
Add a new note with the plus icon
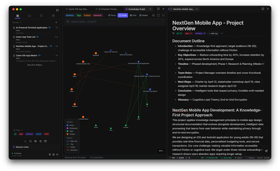(x=56, y=22)
